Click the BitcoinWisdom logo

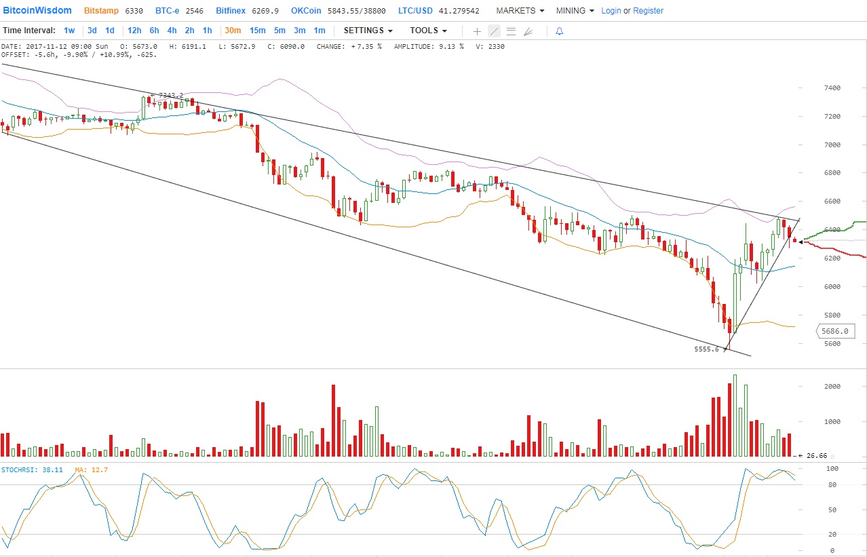tap(37, 11)
